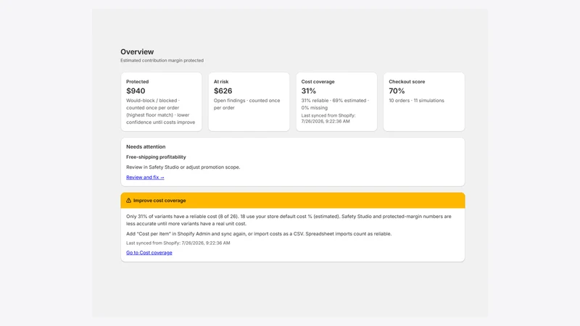The height and width of the screenshot is (326, 580).
Task: Open the 'Review and fix →' link
Action: coord(145,177)
